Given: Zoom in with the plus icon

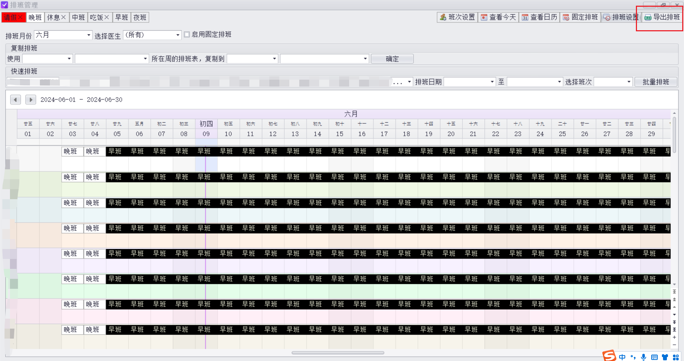Looking at the screenshot, I should pos(674,337).
